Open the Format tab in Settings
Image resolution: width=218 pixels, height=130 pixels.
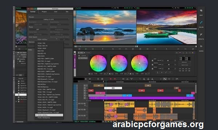pos(33,12)
